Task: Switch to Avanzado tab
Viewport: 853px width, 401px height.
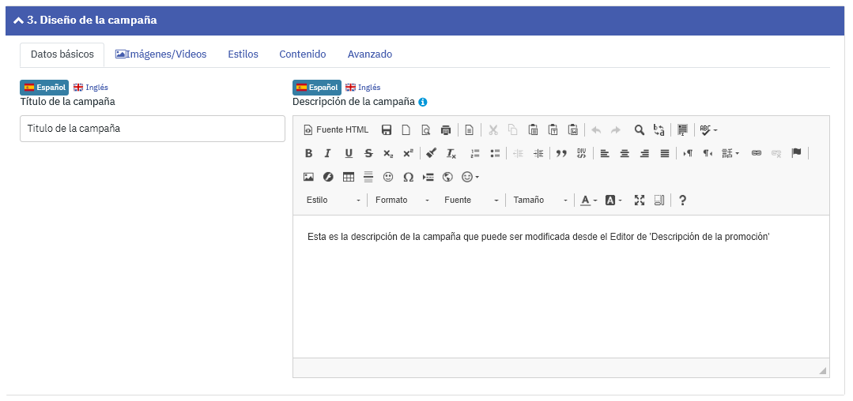Action: tap(370, 54)
